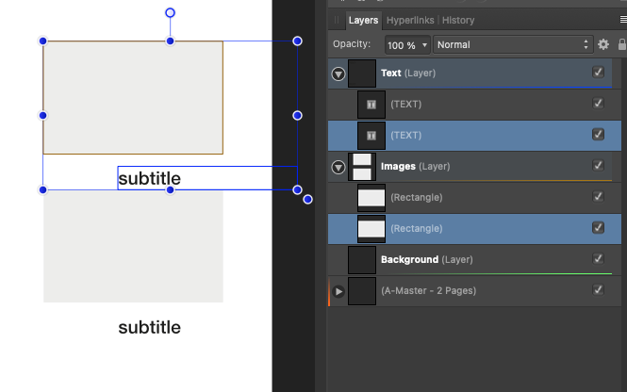Click the highlighted (Rectangle) thumbnail
This screenshot has height=392, width=627.
[x=371, y=229]
